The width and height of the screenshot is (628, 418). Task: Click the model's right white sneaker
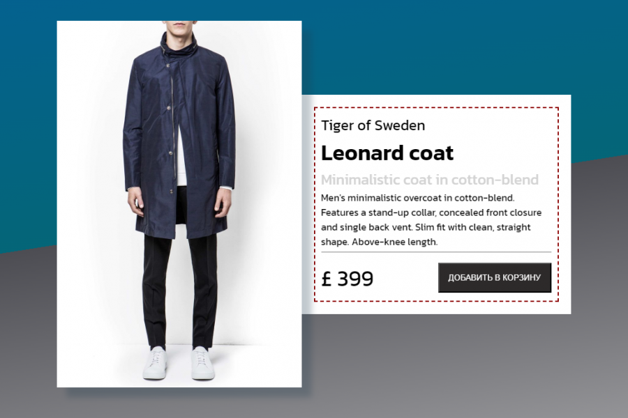click(x=155, y=363)
